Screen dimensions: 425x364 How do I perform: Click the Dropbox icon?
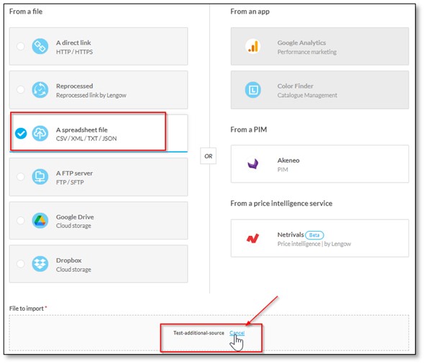pos(40,264)
